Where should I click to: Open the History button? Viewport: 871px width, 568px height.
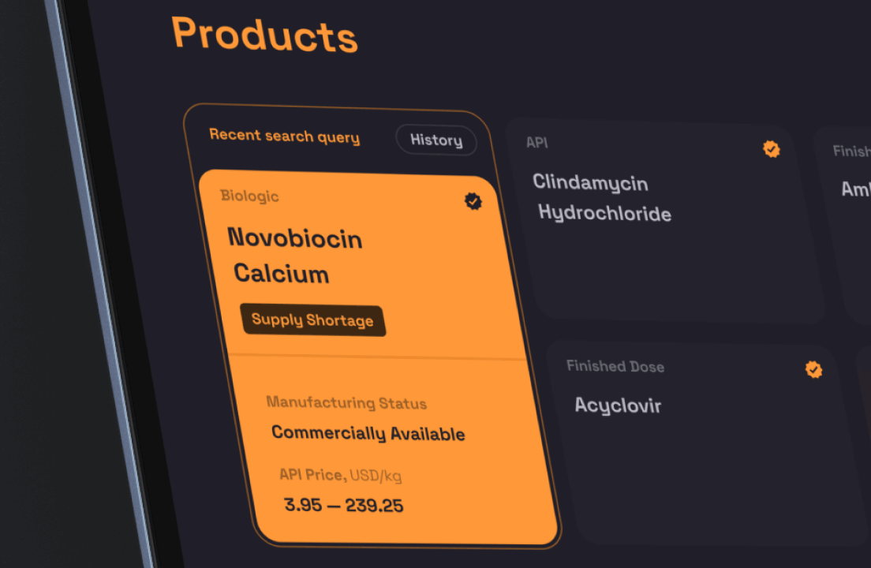436,140
